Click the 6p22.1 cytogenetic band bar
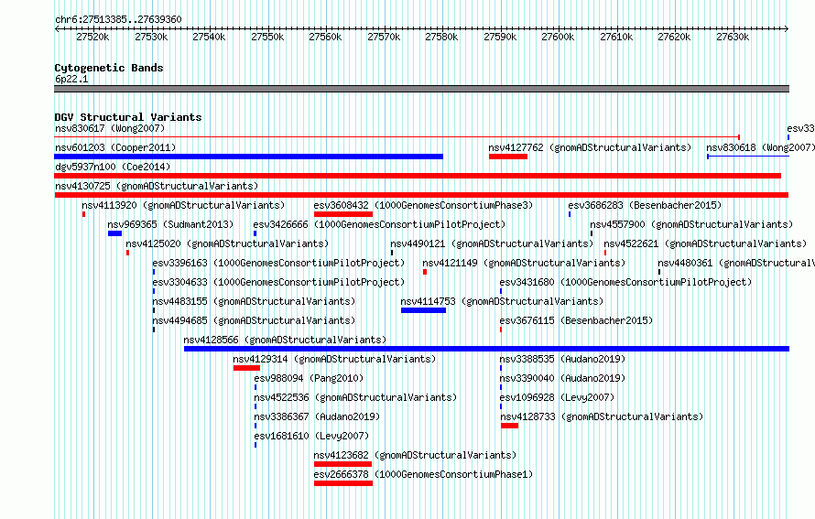 (x=421, y=89)
